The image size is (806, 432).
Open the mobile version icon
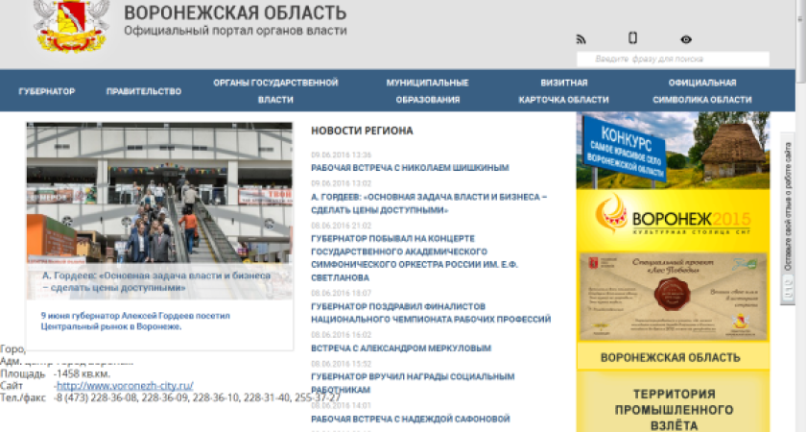coord(632,37)
